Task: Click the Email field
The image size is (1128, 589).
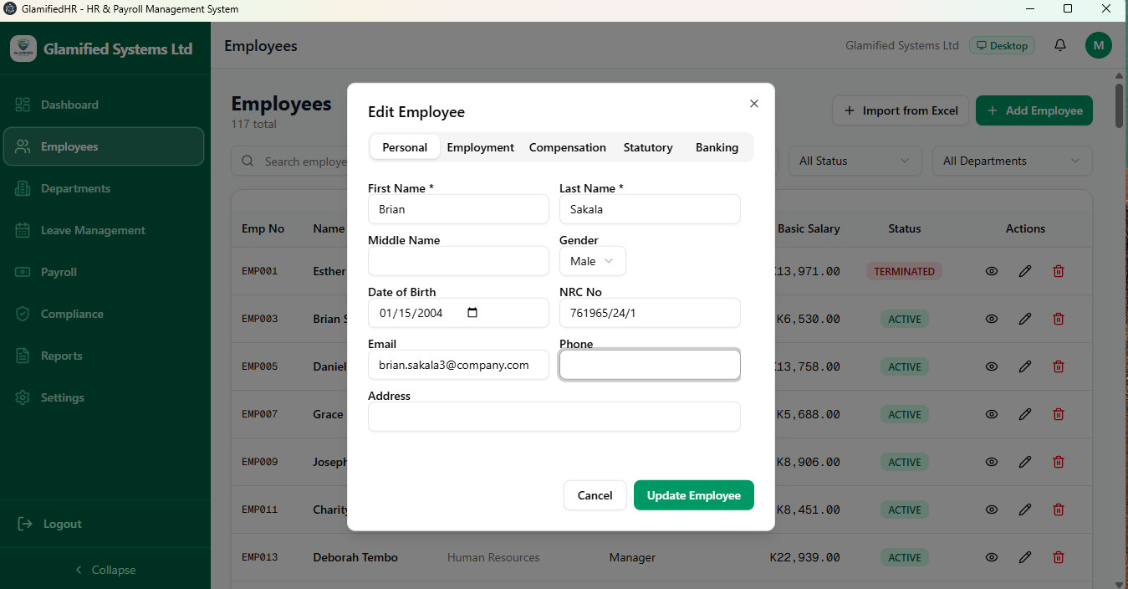Action: tap(458, 365)
